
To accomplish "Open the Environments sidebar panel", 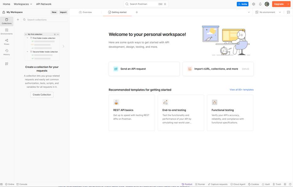I will 7,31.
